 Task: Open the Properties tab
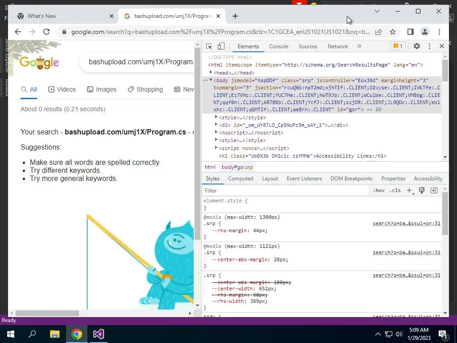[393, 179]
